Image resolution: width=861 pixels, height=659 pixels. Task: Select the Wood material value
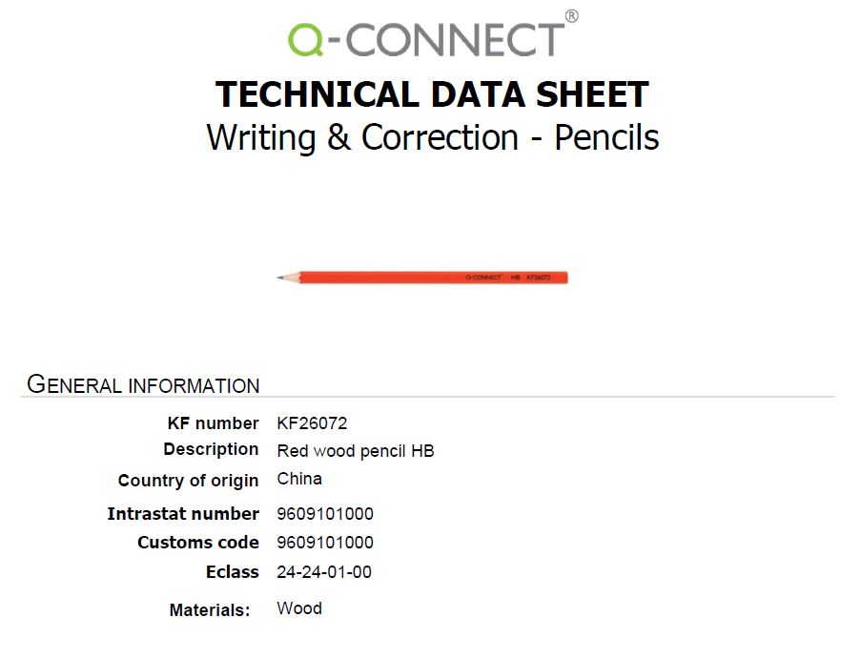click(299, 608)
